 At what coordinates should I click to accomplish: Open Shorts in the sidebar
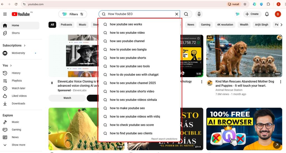pos(20,33)
